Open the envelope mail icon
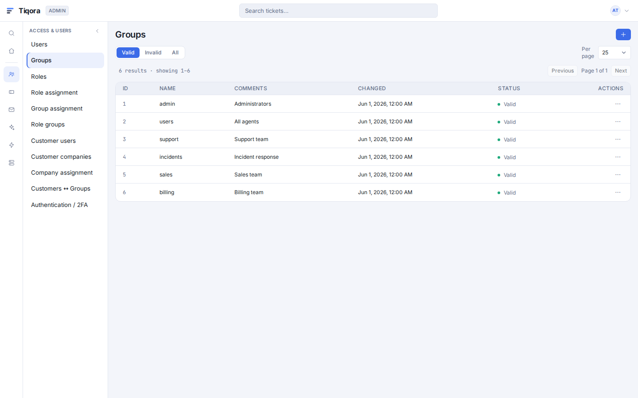The width and height of the screenshot is (638, 398). [x=12, y=110]
